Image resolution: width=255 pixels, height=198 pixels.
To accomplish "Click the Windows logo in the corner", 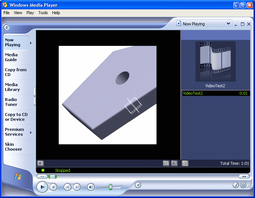I will [x=18, y=176].
